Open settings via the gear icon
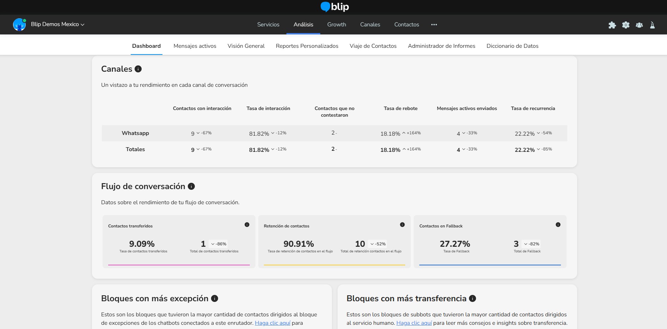 pyautogui.click(x=626, y=25)
